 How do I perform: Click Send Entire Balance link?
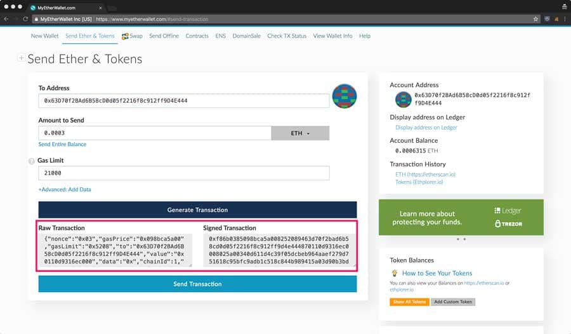(62, 144)
